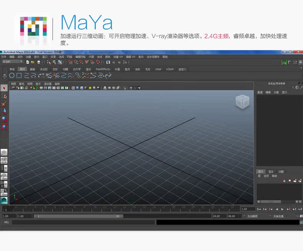
Task: Click create new empty layer icon
Action: tap(295, 181)
